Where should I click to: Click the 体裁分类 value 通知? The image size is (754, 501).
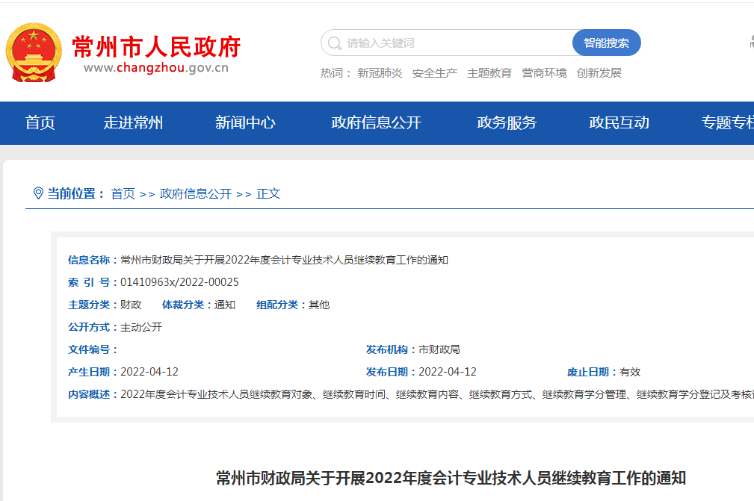pyautogui.click(x=225, y=305)
